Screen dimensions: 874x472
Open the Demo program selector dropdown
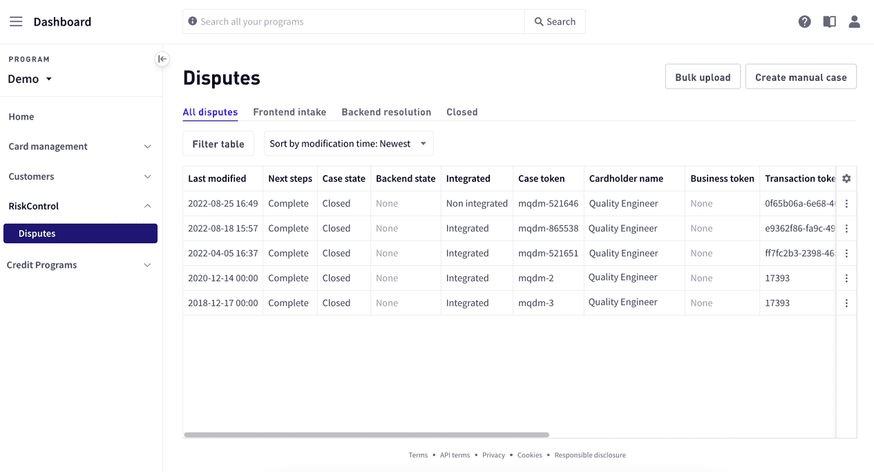click(30, 79)
